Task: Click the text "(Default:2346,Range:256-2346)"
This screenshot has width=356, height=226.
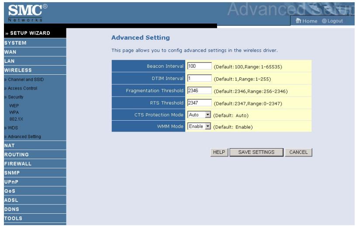Action: point(251,91)
